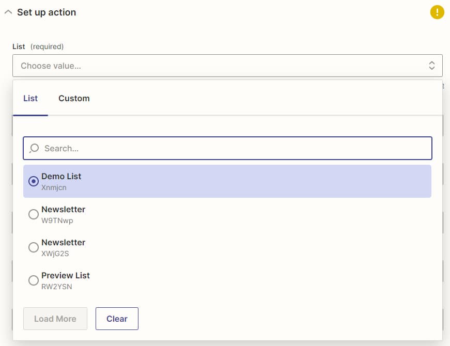Switch to the List tab
Viewport: 450px width, 346px height.
click(x=30, y=99)
